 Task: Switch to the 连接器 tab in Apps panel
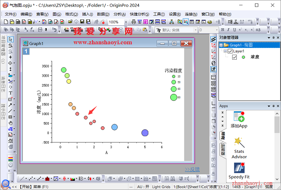click(x=223, y=149)
